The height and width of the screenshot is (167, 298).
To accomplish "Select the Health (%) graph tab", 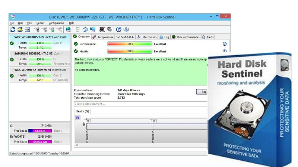I will (82, 111).
